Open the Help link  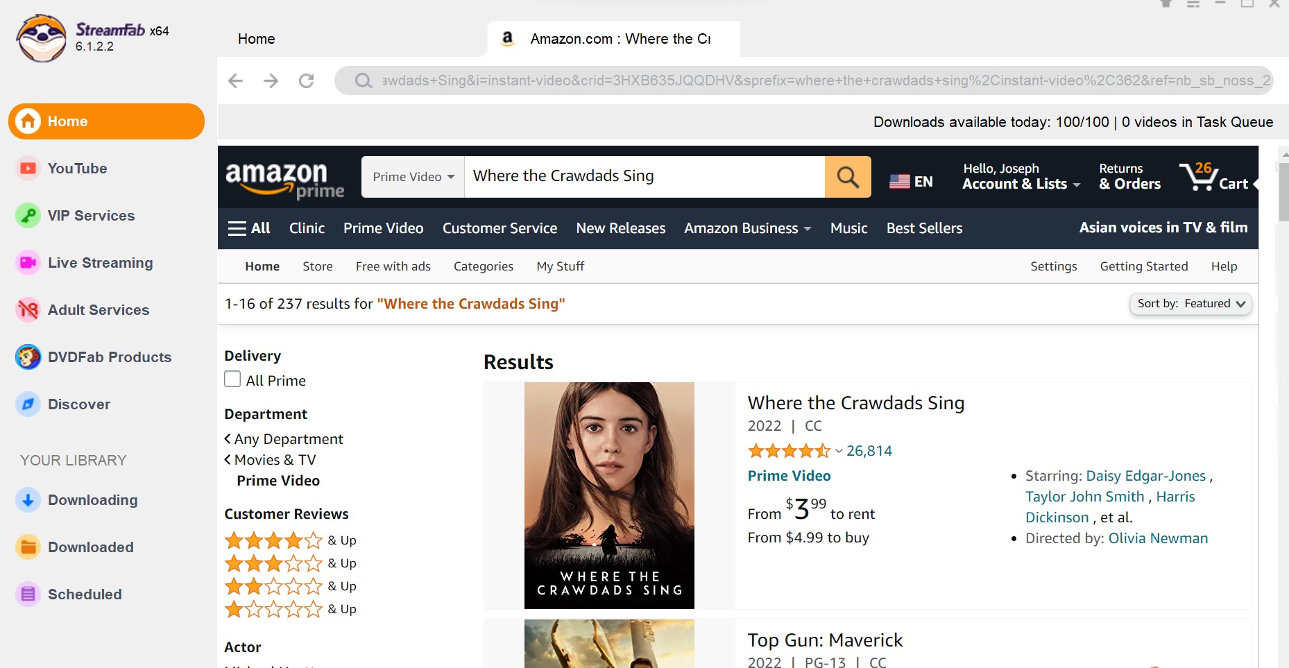click(1224, 266)
